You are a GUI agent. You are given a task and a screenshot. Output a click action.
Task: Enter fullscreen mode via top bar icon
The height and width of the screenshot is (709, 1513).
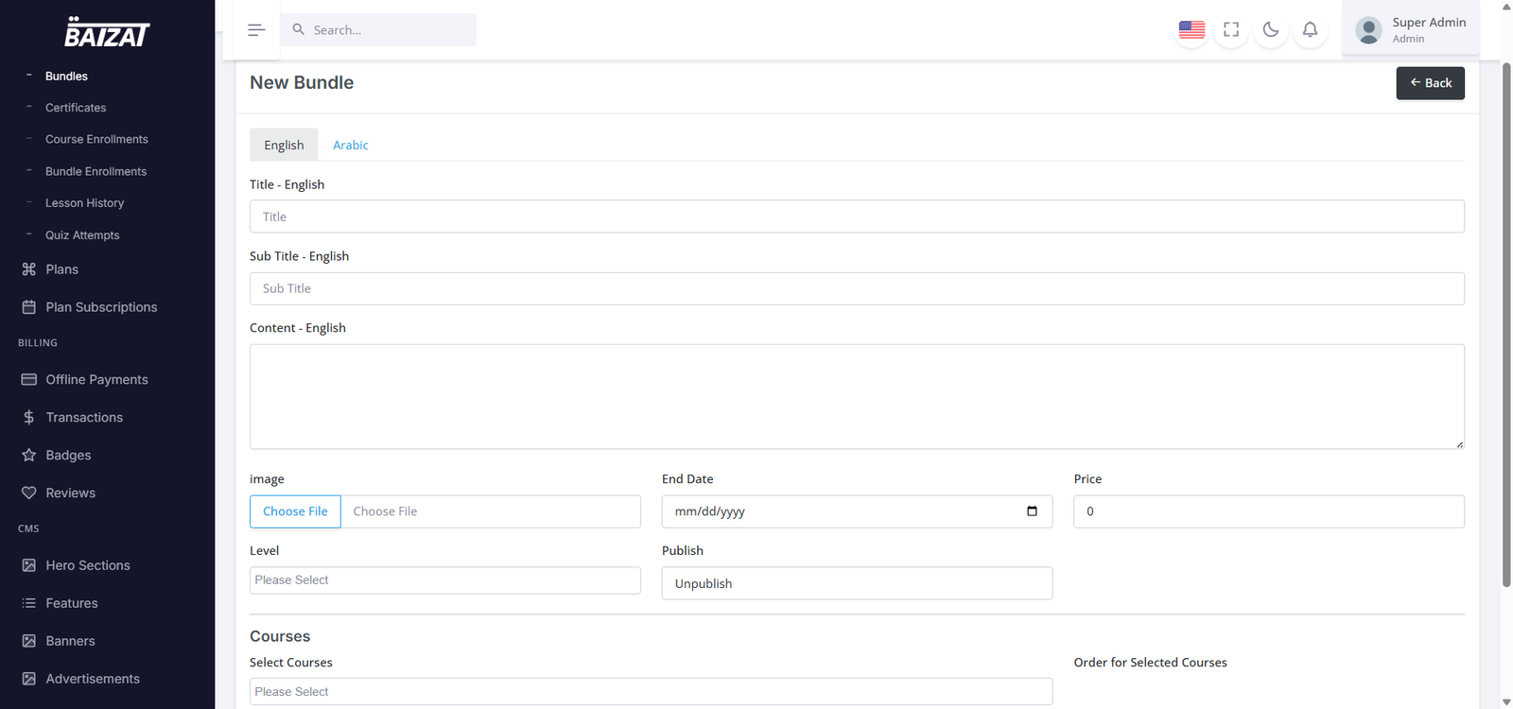click(x=1231, y=30)
